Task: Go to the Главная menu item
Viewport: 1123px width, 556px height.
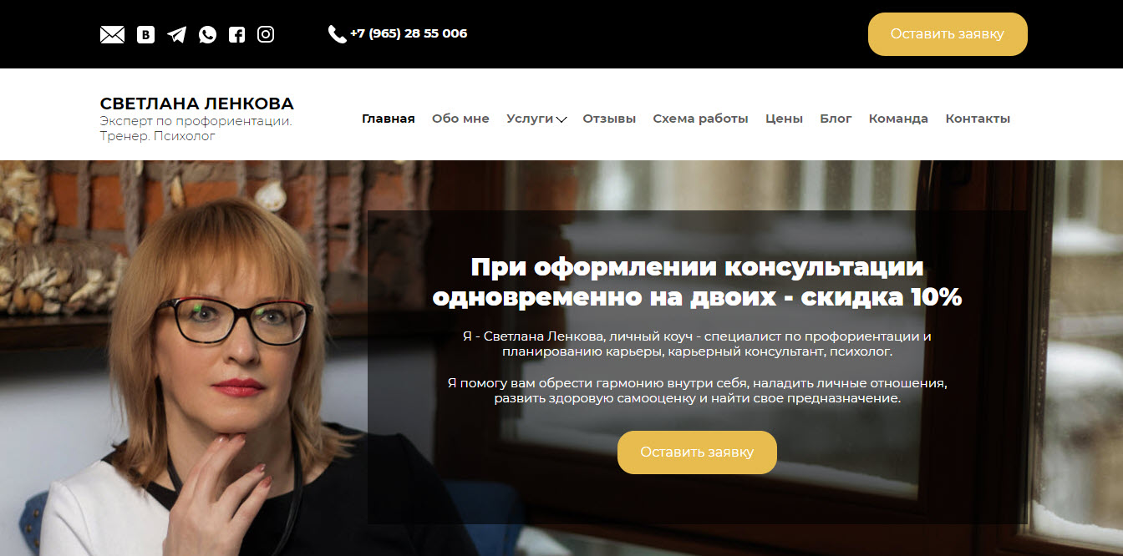Action: pos(389,119)
